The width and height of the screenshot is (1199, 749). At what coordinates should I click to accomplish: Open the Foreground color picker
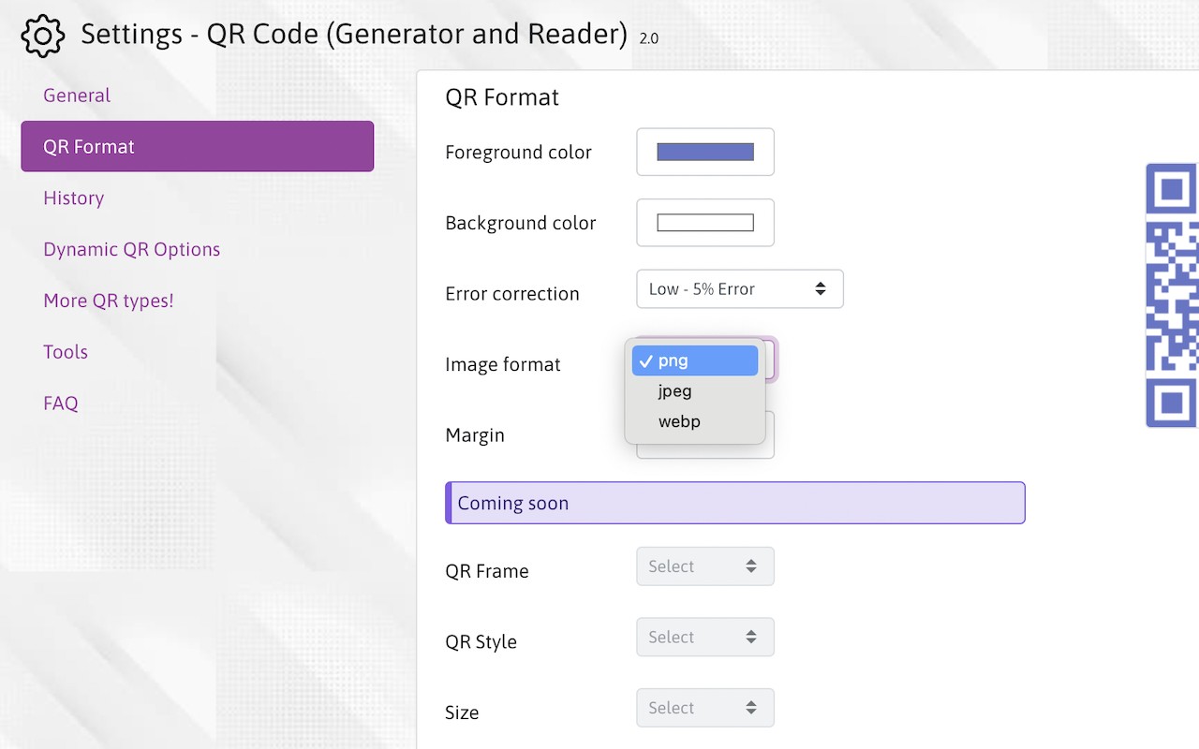705,152
